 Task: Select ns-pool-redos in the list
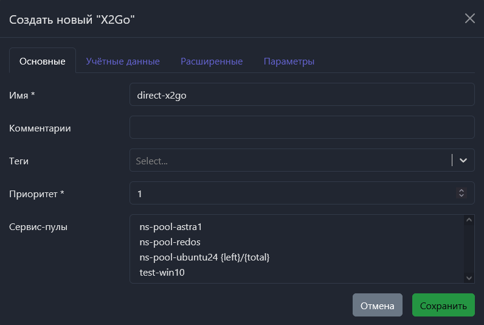170,242
